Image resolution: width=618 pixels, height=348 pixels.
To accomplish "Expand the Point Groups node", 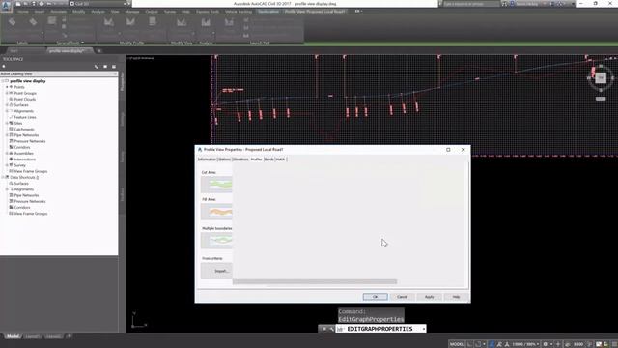I will pos(7,93).
